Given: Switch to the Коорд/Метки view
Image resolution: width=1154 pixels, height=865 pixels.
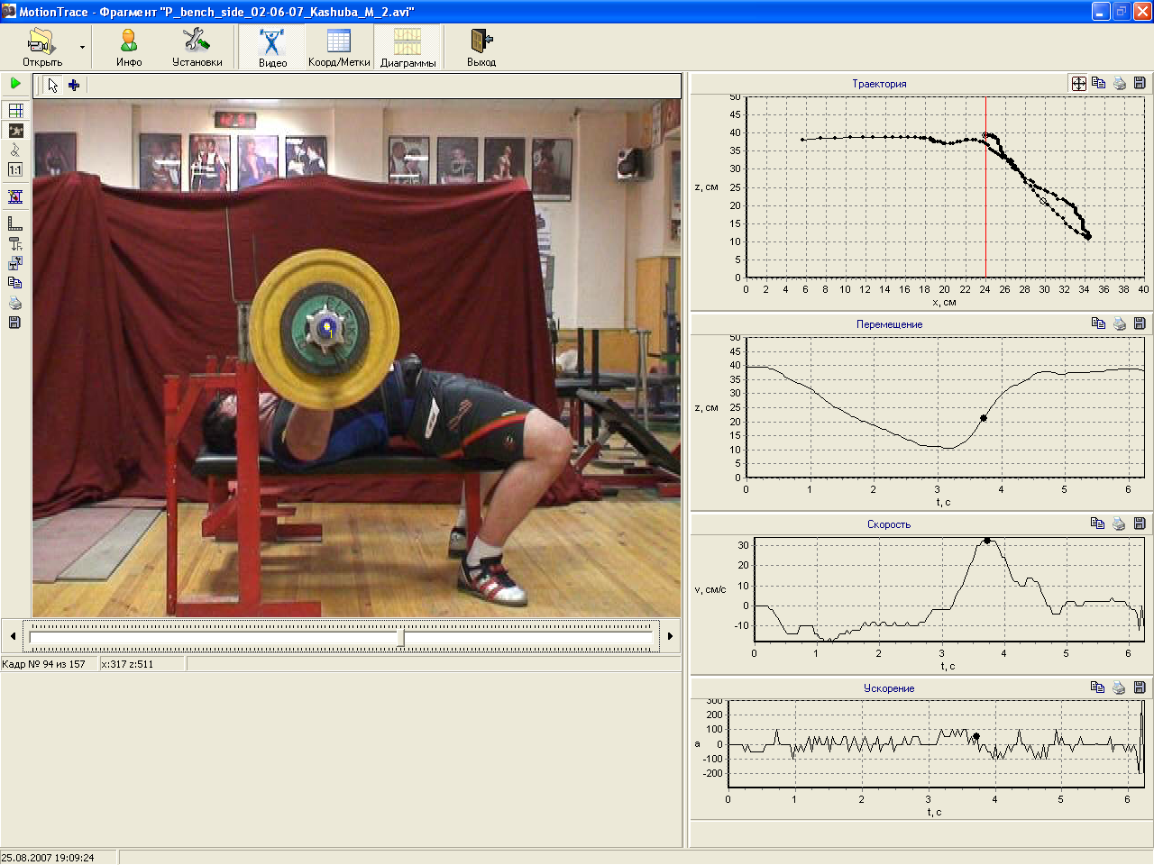Looking at the screenshot, I should 339,48.
